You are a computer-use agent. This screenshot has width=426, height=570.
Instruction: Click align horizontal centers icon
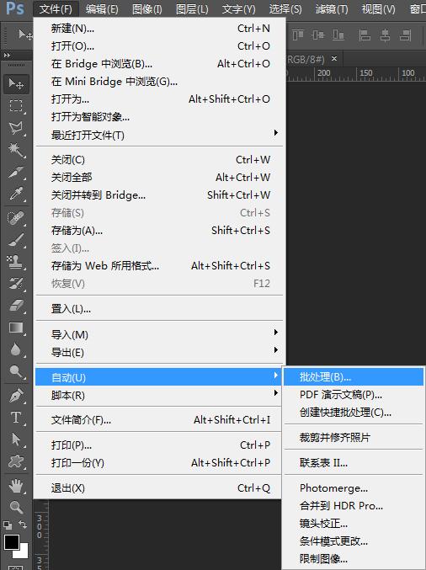point(385,35)
